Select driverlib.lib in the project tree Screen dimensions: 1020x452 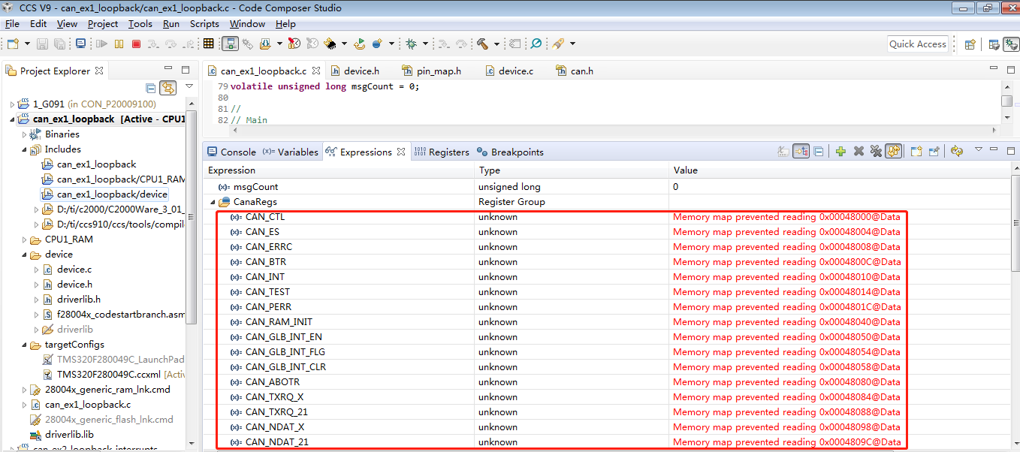point(61,435)
